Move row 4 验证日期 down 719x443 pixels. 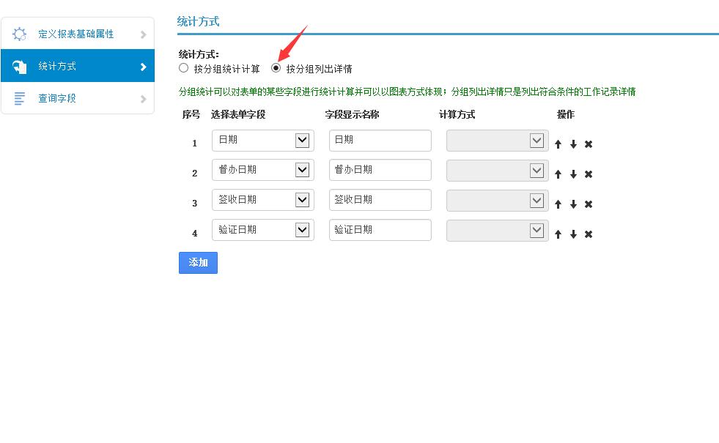tap(573, 234)
